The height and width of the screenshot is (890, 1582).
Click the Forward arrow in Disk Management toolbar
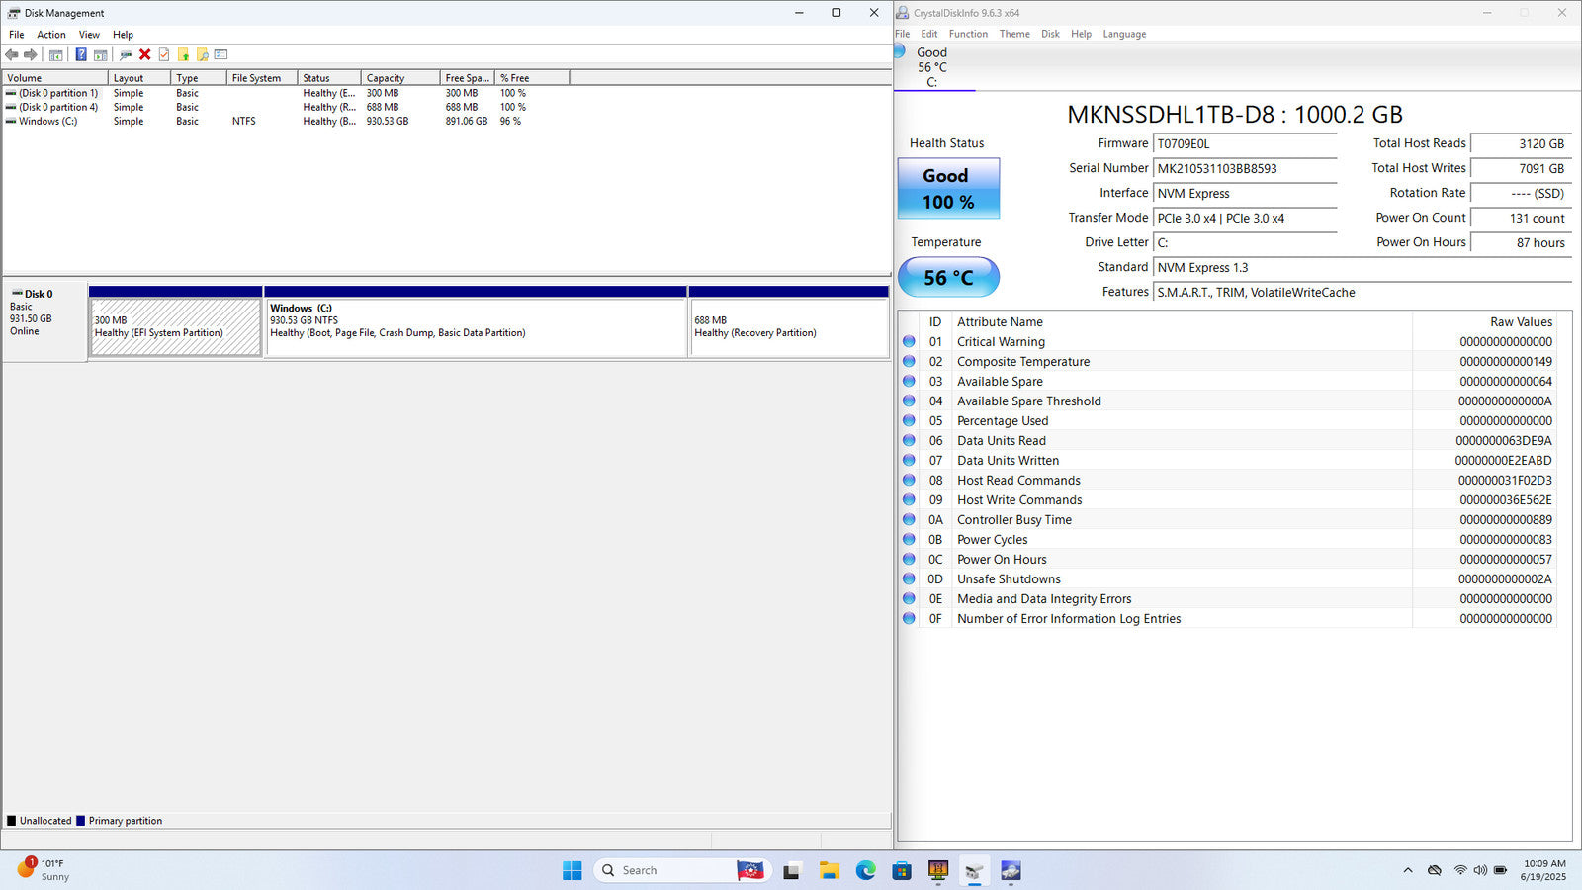31,54
